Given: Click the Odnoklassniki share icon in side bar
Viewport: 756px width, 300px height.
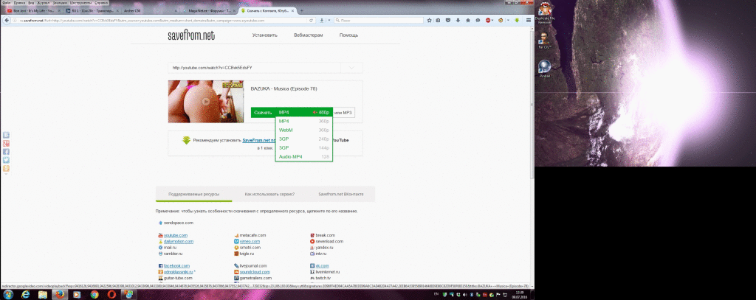Looking at the screenshot, I should pyautogui.click(x=6, y=169).
